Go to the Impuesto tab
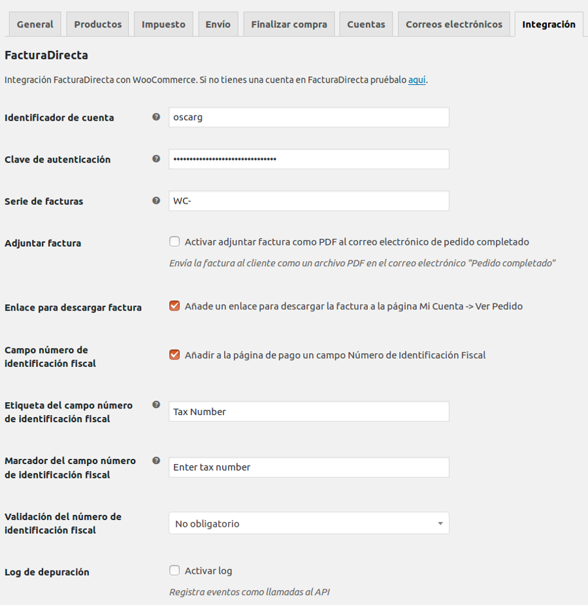588x605 pixels. point(163,24)
